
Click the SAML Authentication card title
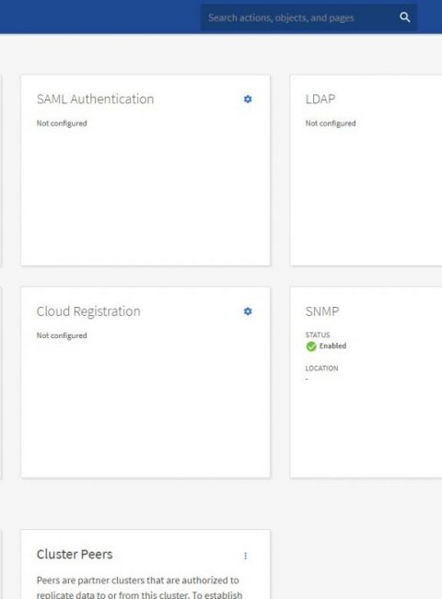tap(95, 99)
